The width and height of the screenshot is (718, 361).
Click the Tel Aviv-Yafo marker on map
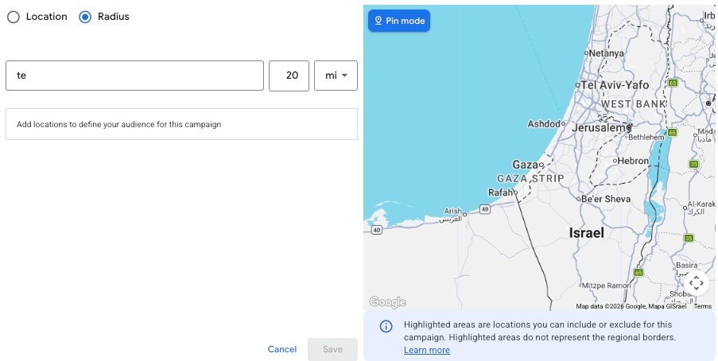pos(580,84)
